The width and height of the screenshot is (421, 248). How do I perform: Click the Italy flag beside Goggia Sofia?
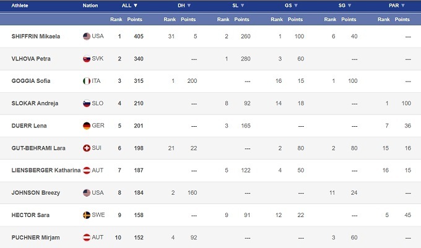coord(87,81)
